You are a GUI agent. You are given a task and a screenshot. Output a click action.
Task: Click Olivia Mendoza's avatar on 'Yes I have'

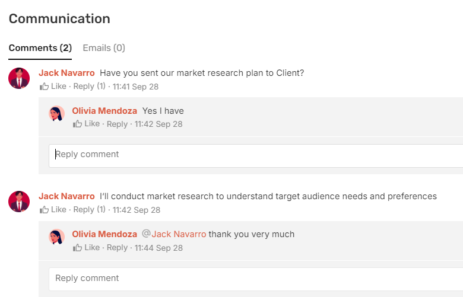pos(56,114)
